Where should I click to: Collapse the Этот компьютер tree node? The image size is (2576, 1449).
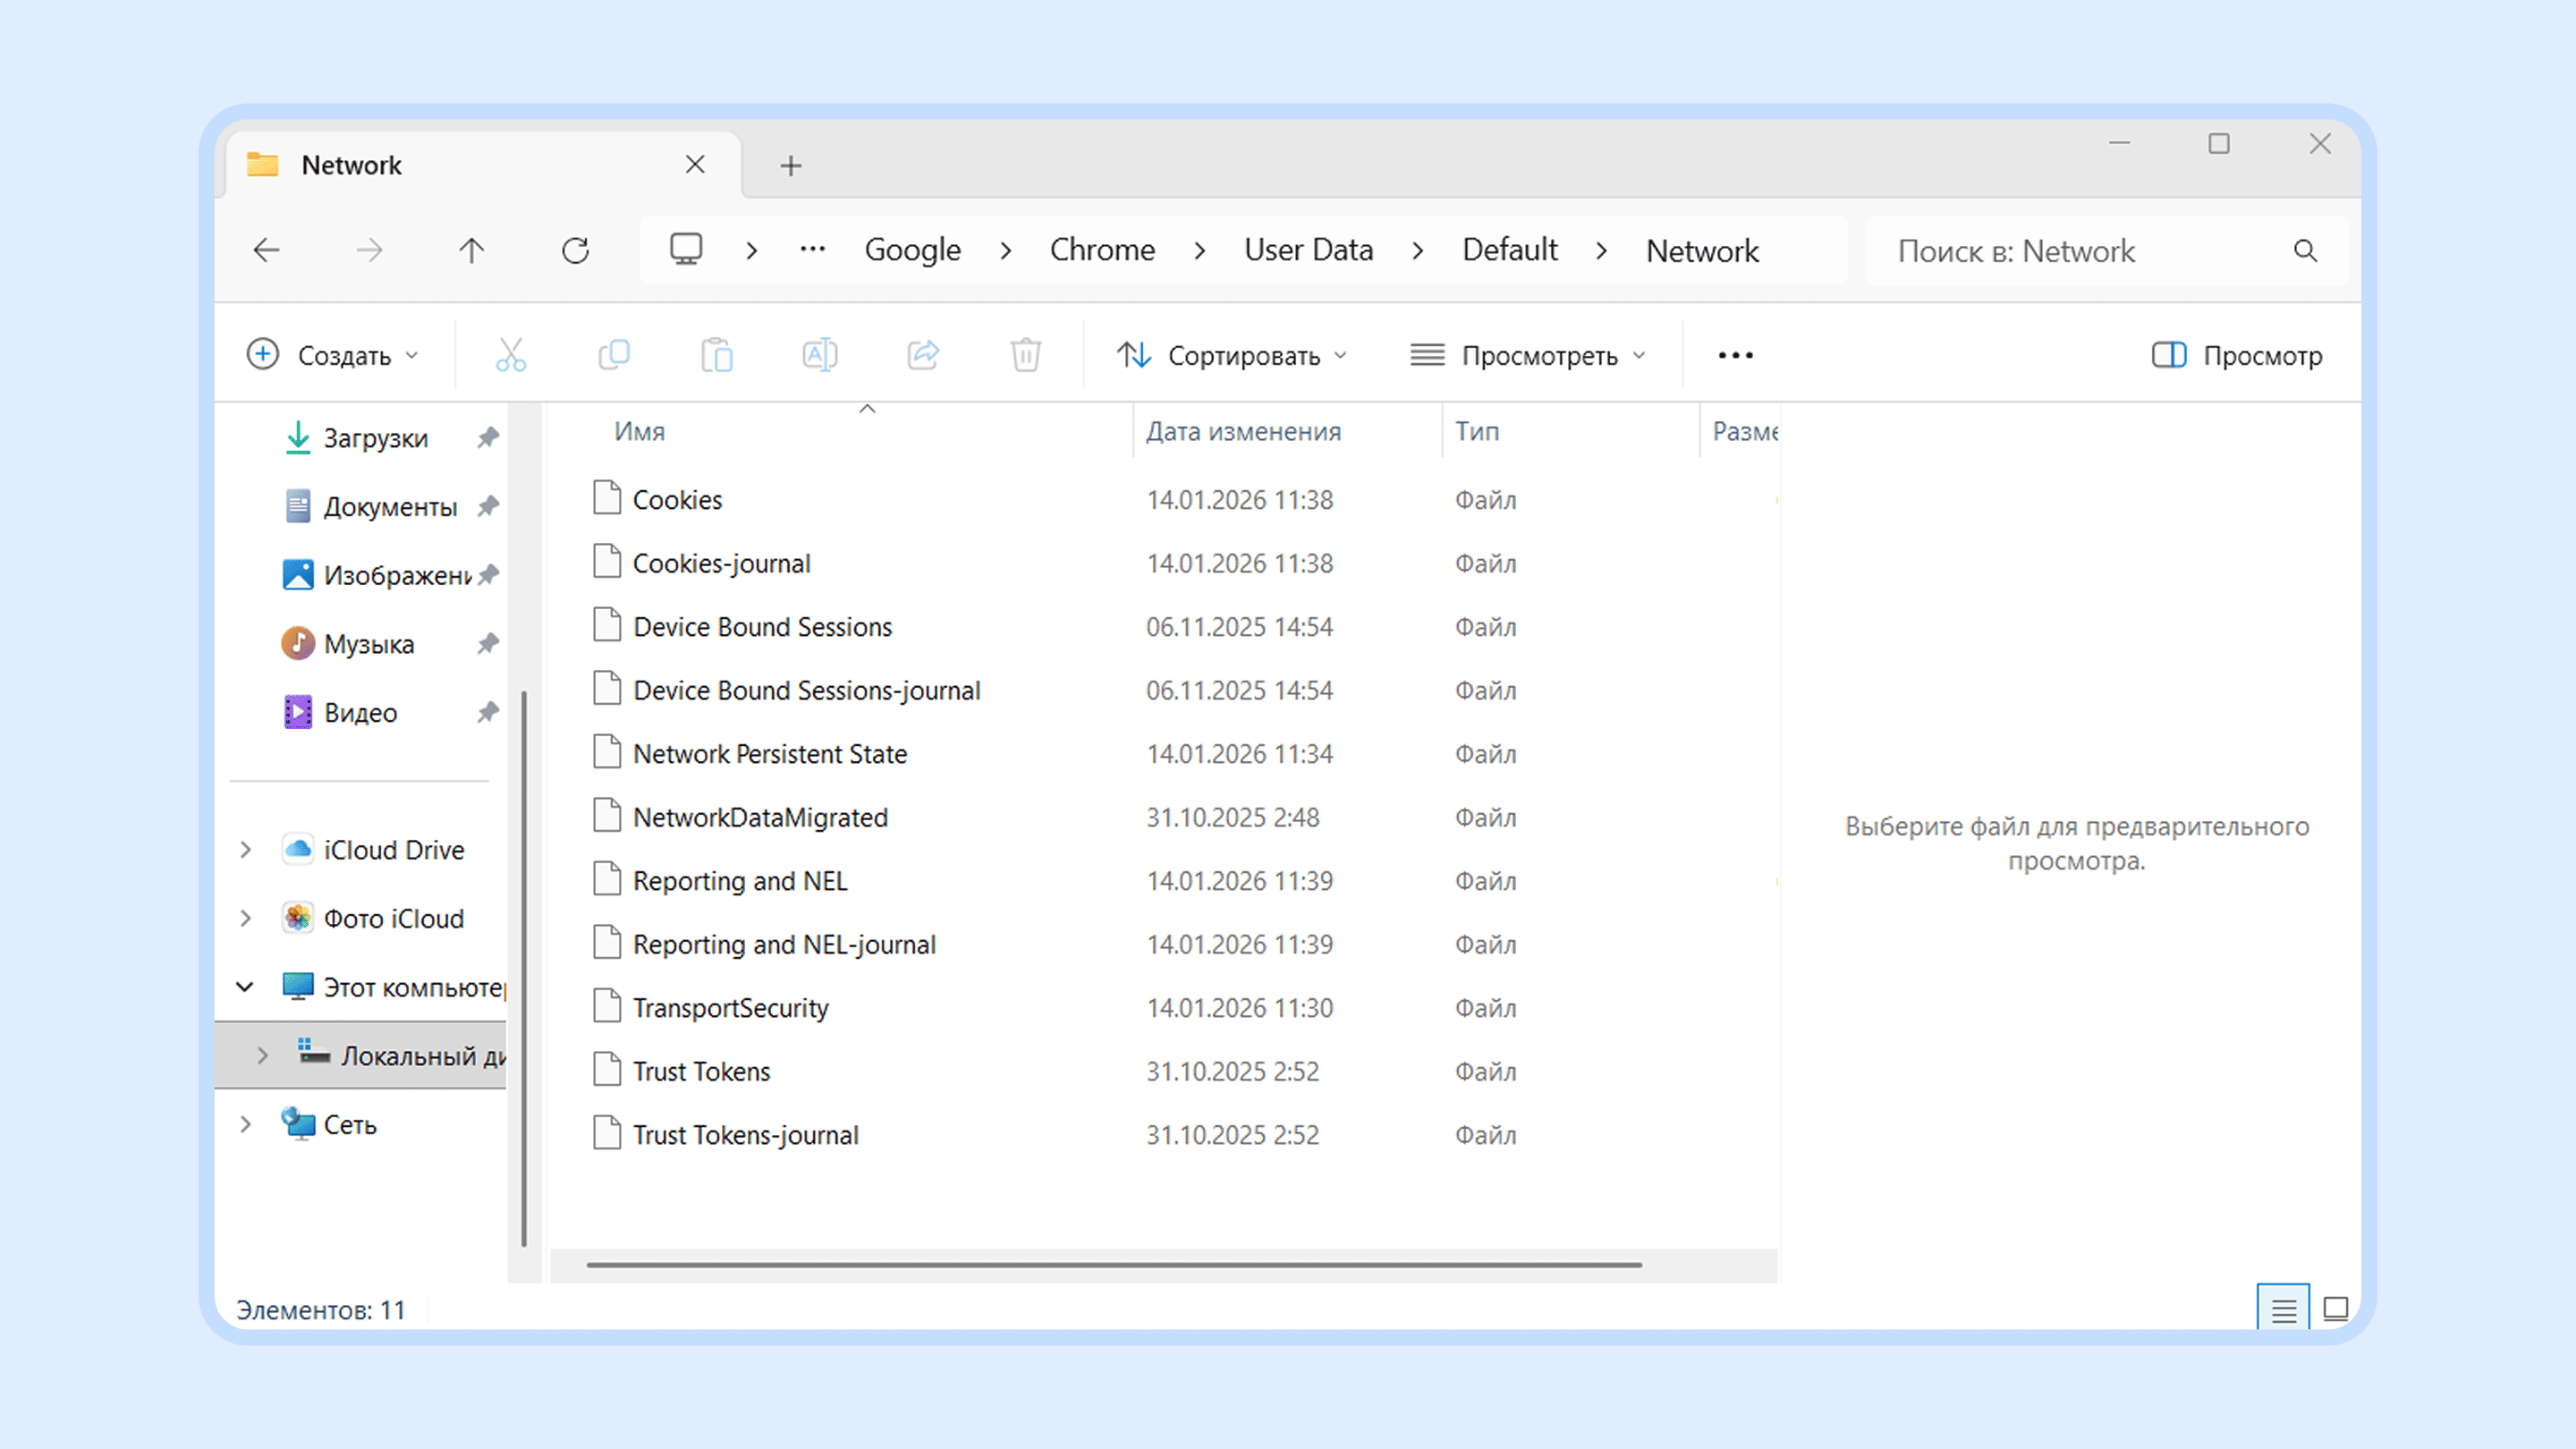(245, 987)
